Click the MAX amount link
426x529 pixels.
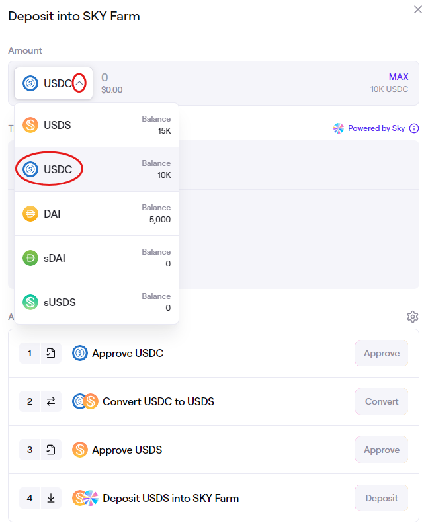pos(398,77)
